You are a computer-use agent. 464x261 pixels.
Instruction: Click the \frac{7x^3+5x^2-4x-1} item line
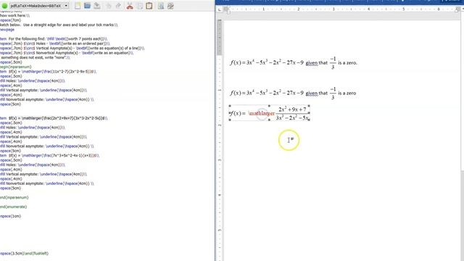pyautogui.click(x=50, y=156)
